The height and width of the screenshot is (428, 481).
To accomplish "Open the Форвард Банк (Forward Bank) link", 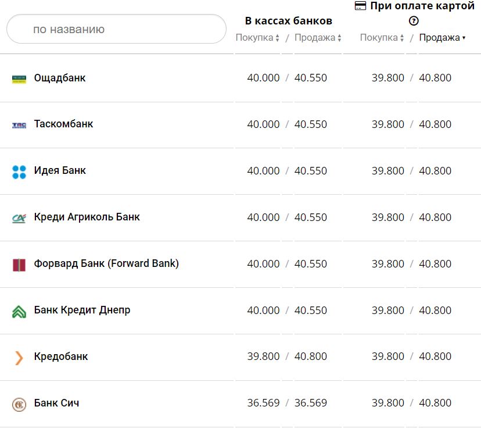I will [106, 263].
